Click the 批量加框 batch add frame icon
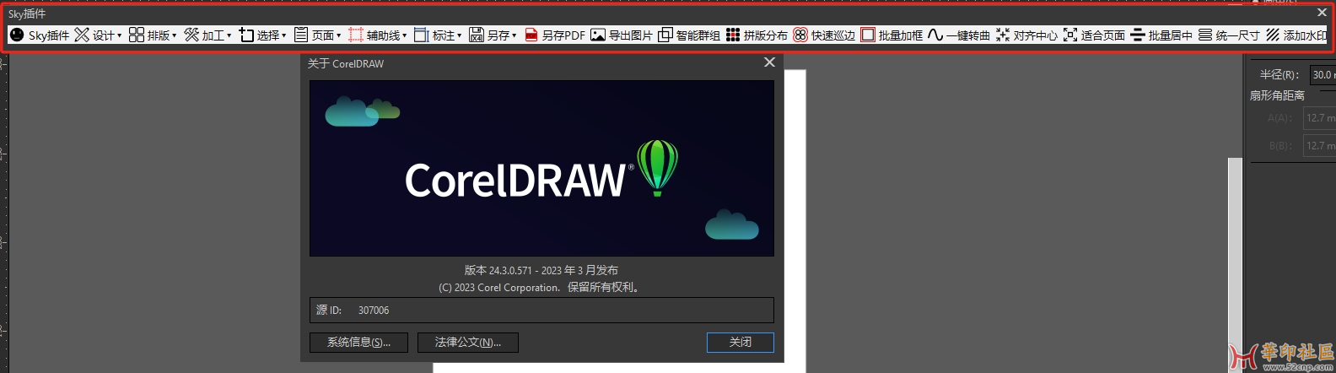 tap(868, 35)
